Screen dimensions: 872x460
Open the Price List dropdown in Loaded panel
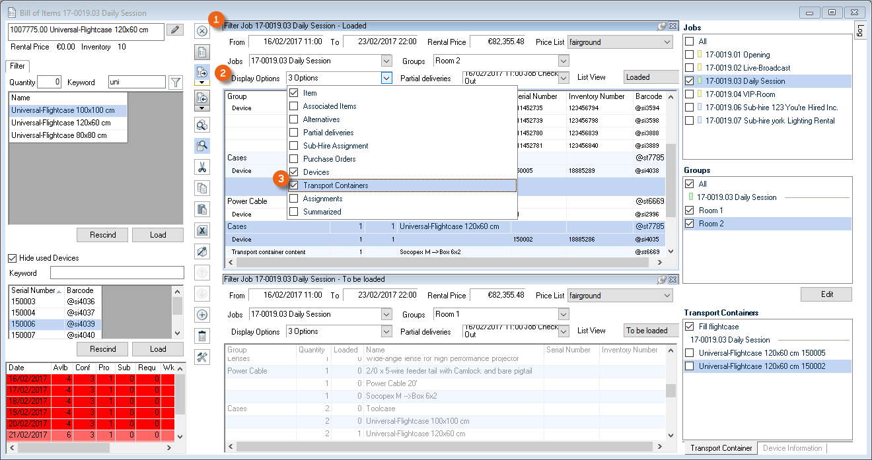[x=666, y=42]
